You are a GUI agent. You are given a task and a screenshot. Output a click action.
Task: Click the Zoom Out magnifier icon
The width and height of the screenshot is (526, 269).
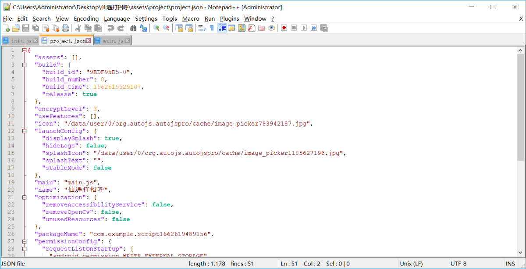[x=166, y=28]
